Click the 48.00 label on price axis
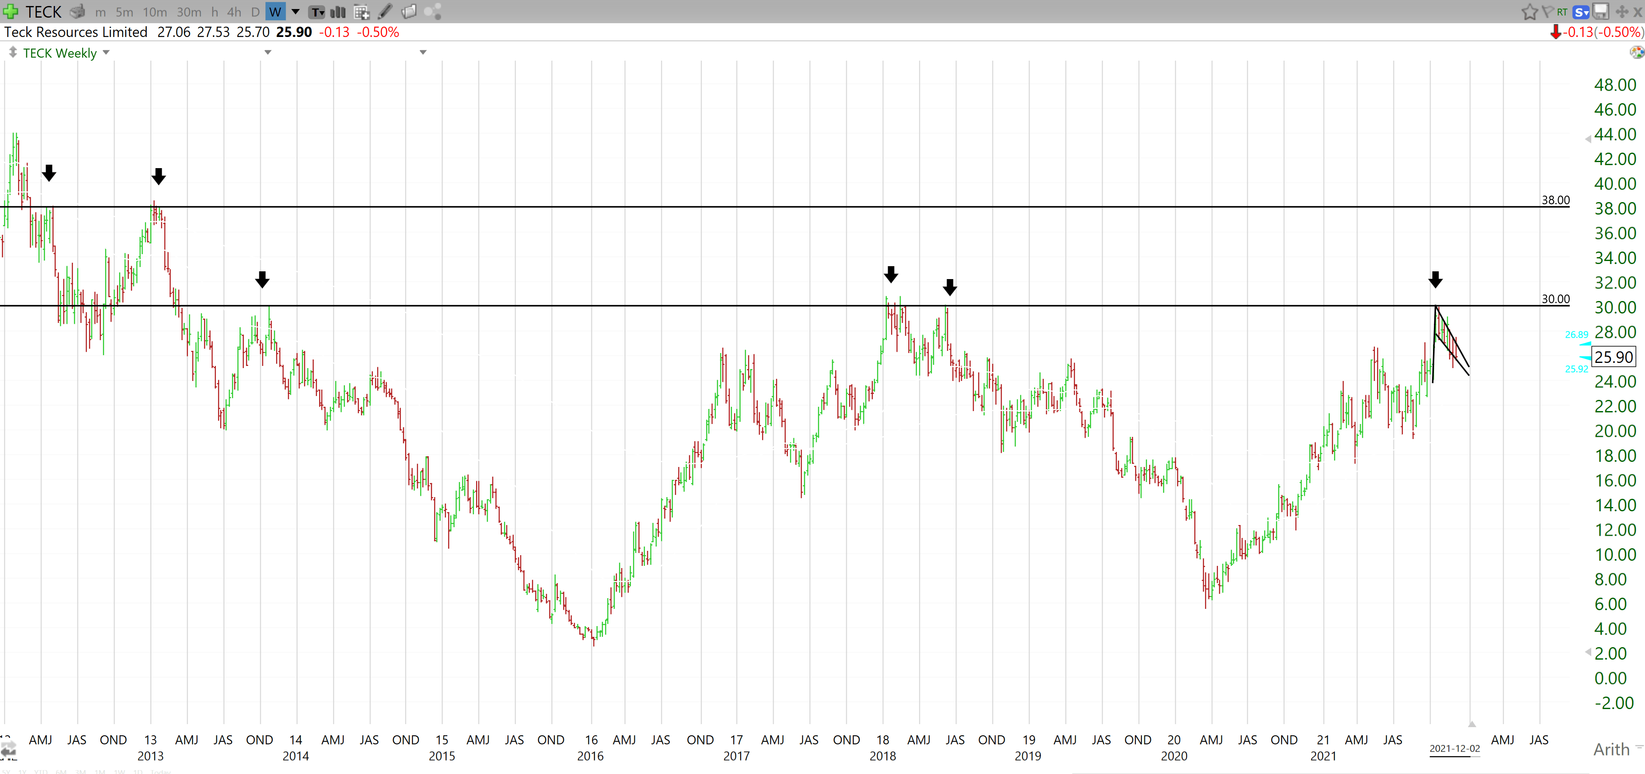This screenshot has width=1645, height=774. 1615,85
